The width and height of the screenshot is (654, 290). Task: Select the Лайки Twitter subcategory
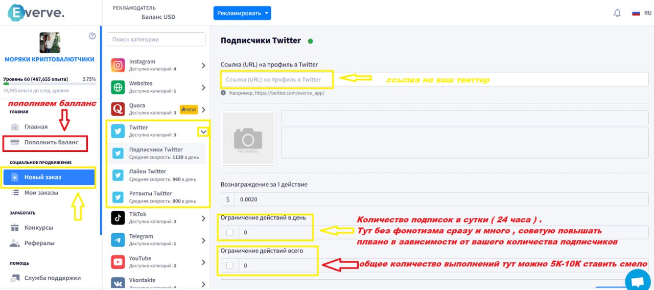(x=158, y=175)
